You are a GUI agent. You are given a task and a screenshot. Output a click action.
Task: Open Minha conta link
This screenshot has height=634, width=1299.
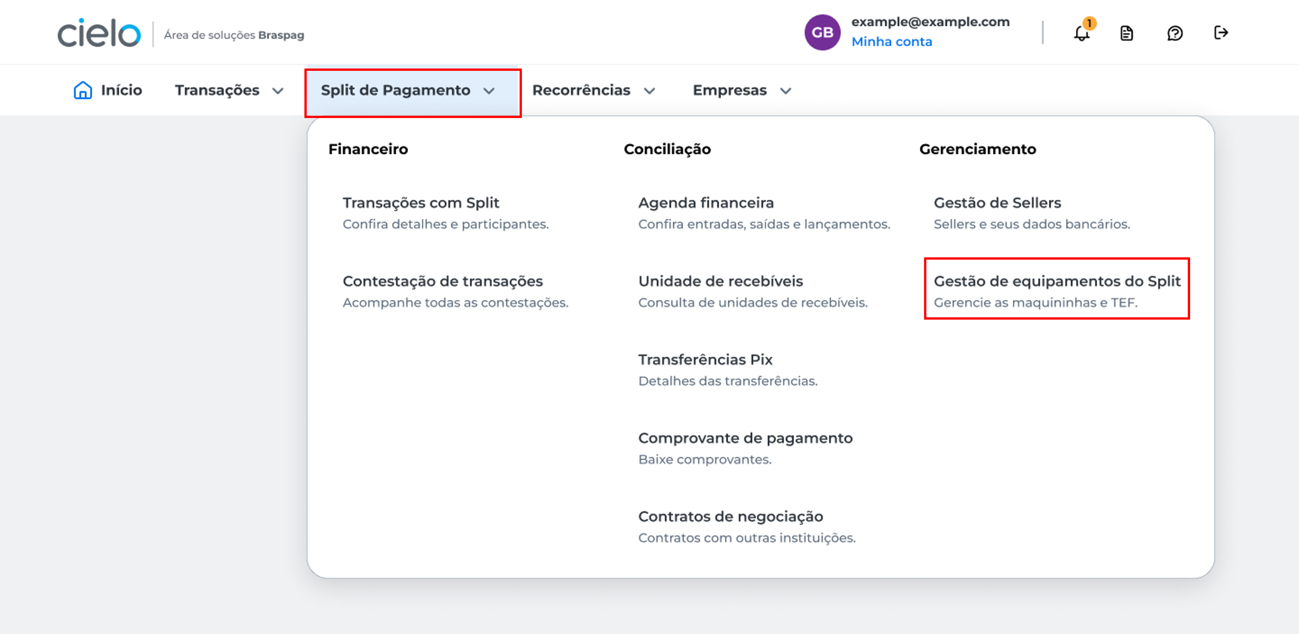(x=892, y=42)
